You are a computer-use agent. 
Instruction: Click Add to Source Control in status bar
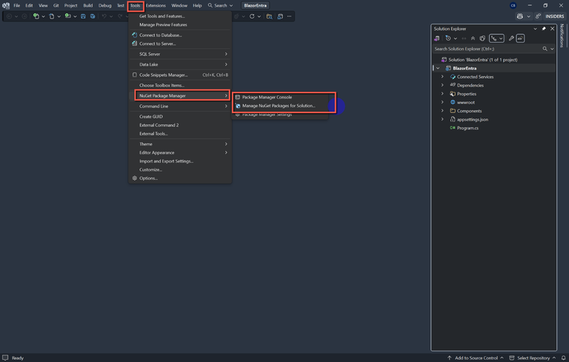click(x=475, y=358)
